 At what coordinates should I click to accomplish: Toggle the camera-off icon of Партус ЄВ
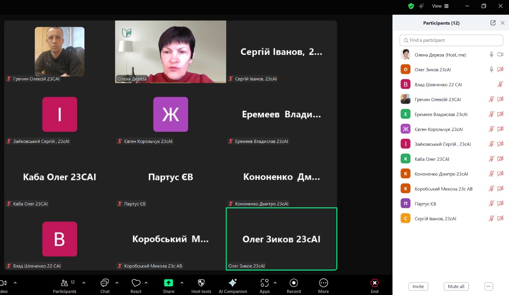[x=500, y=203]
